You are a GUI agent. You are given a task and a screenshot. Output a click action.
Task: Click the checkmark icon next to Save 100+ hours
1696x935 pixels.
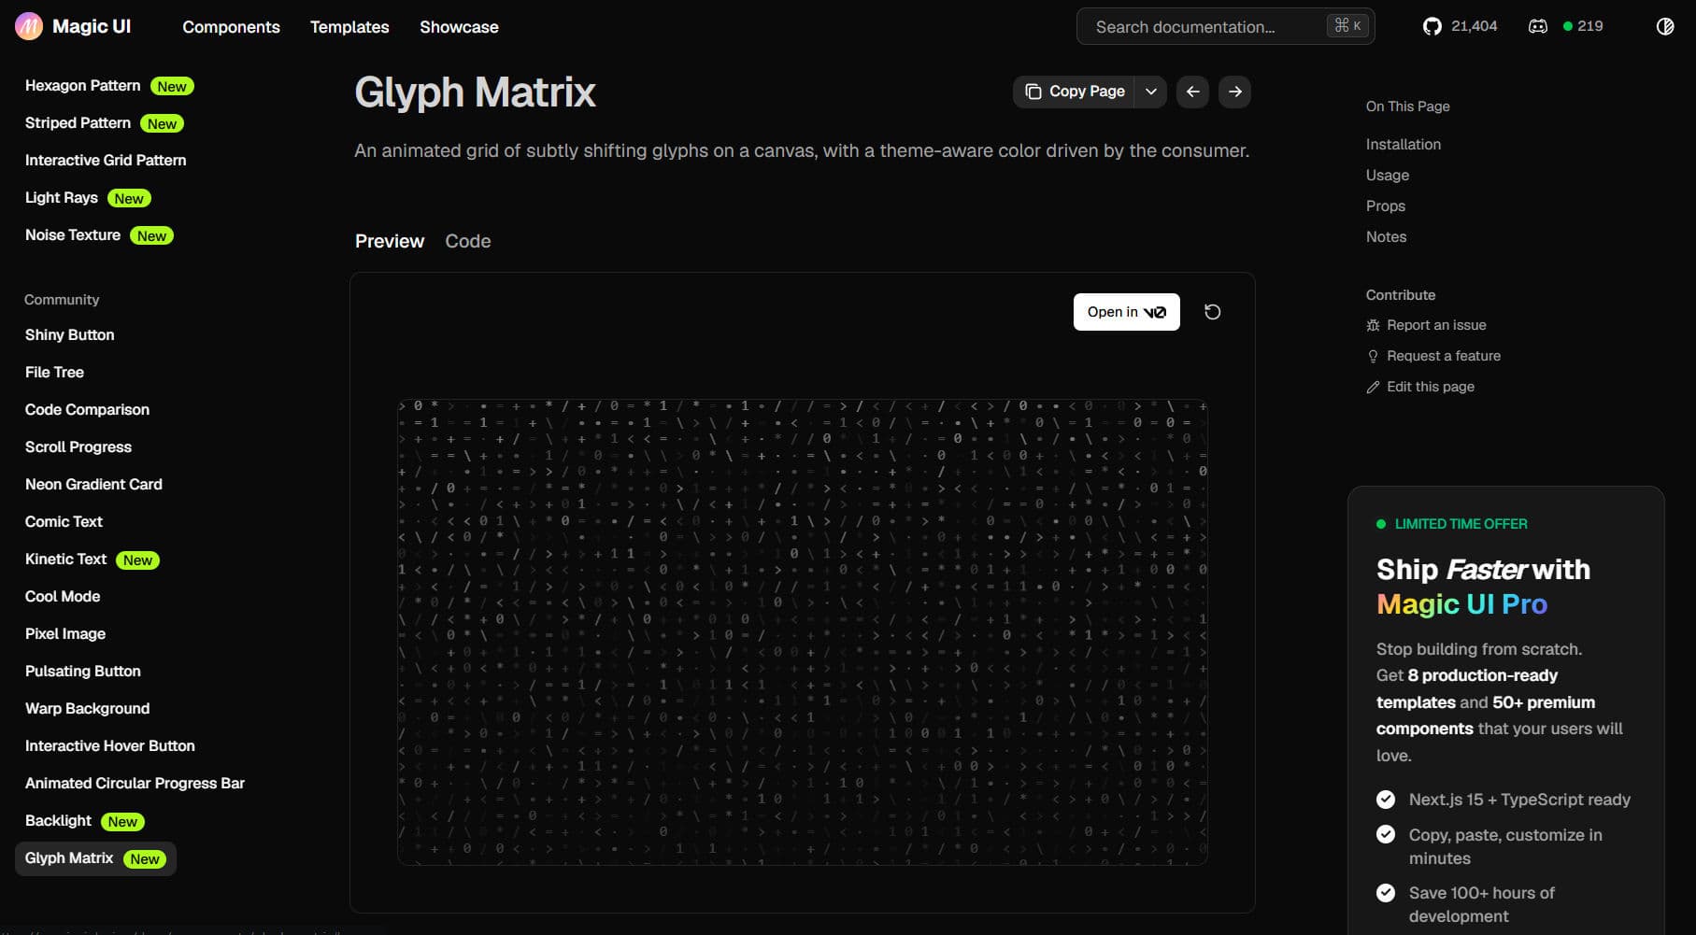pos(1386,893)
